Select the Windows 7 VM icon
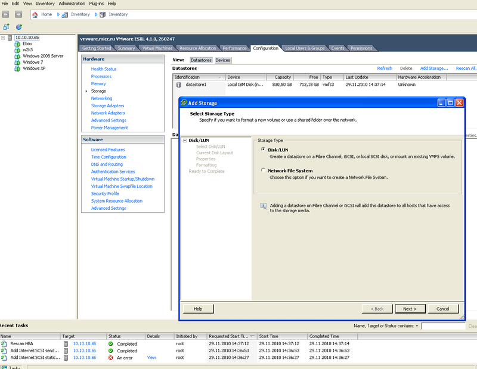 [x=18, y=62]
